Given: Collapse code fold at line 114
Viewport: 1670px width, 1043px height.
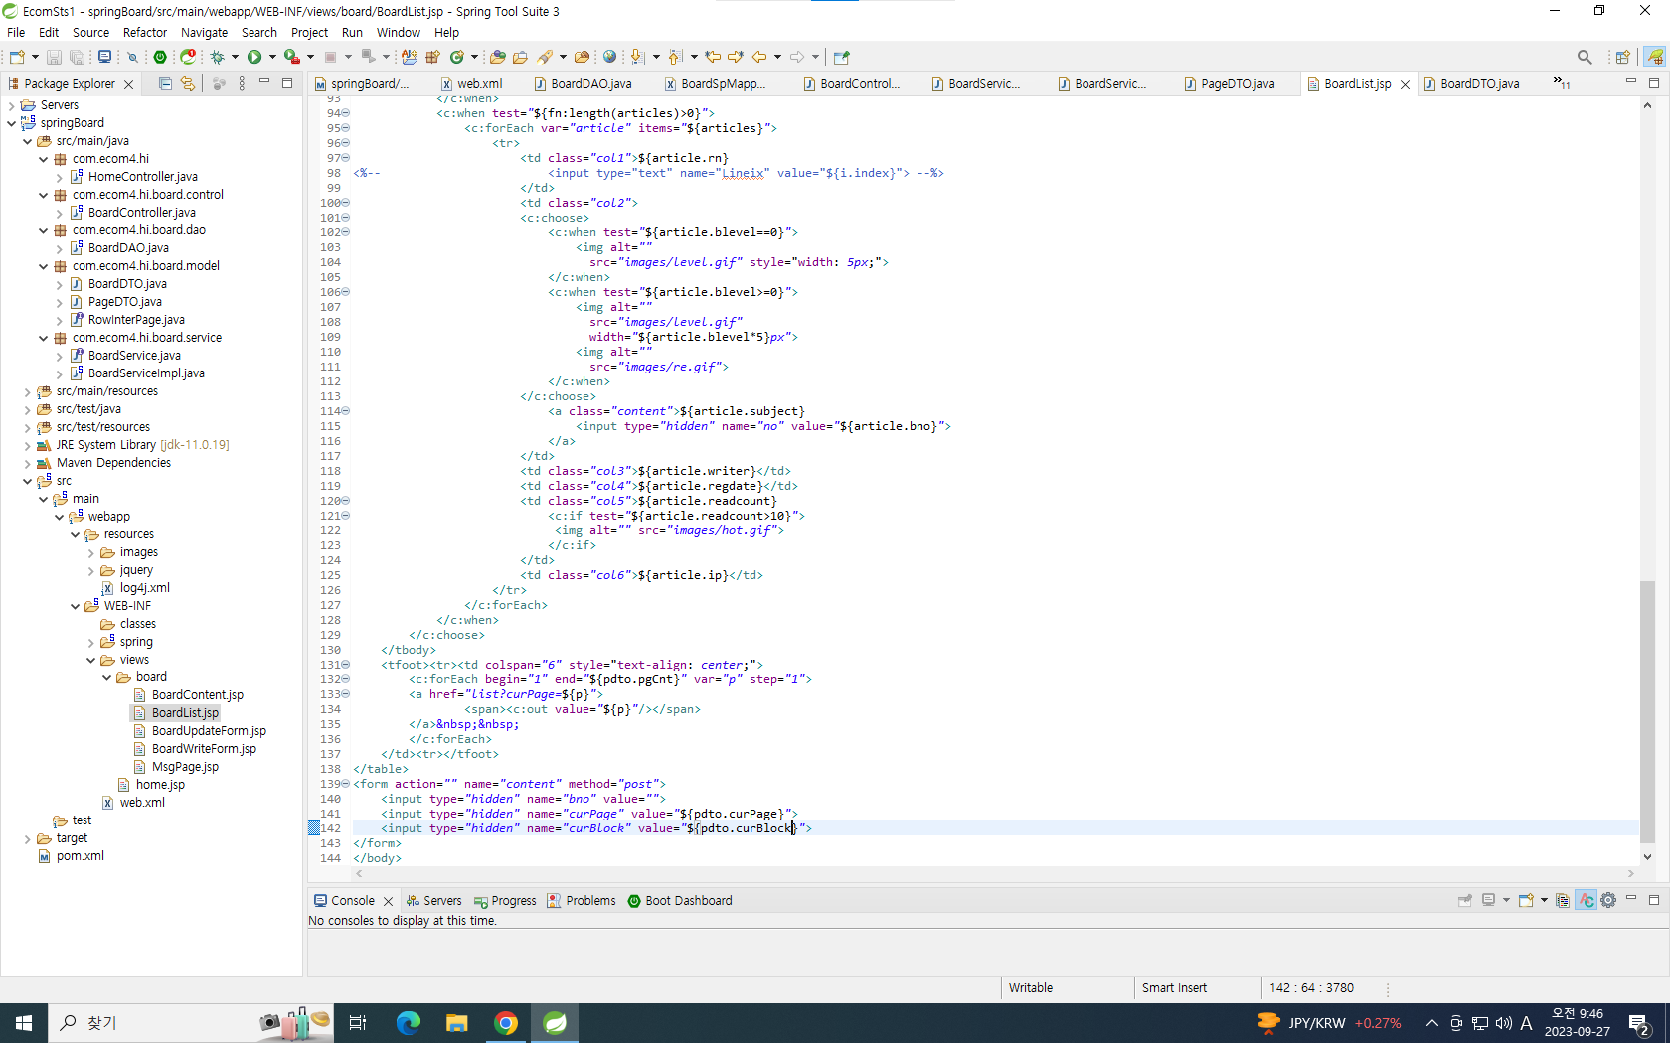Looking at the screenshot, I should [x=346, y=411].
